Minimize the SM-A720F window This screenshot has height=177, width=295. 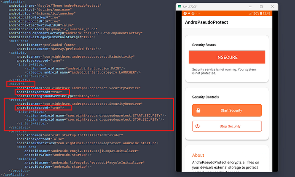(250, 7)
